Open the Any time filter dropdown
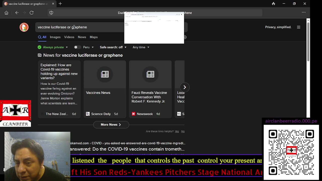The height and width of the screenshot is (181, 322). click(x=141, y=47)
